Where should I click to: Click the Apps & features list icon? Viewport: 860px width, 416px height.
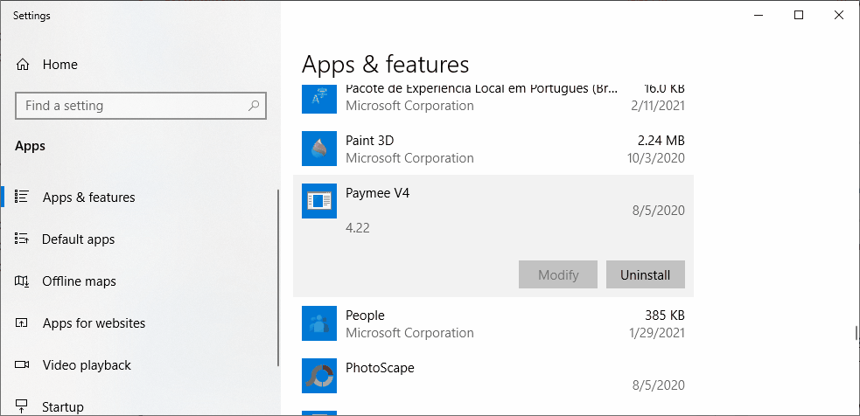pyautogui.click(x=22, y=197)
